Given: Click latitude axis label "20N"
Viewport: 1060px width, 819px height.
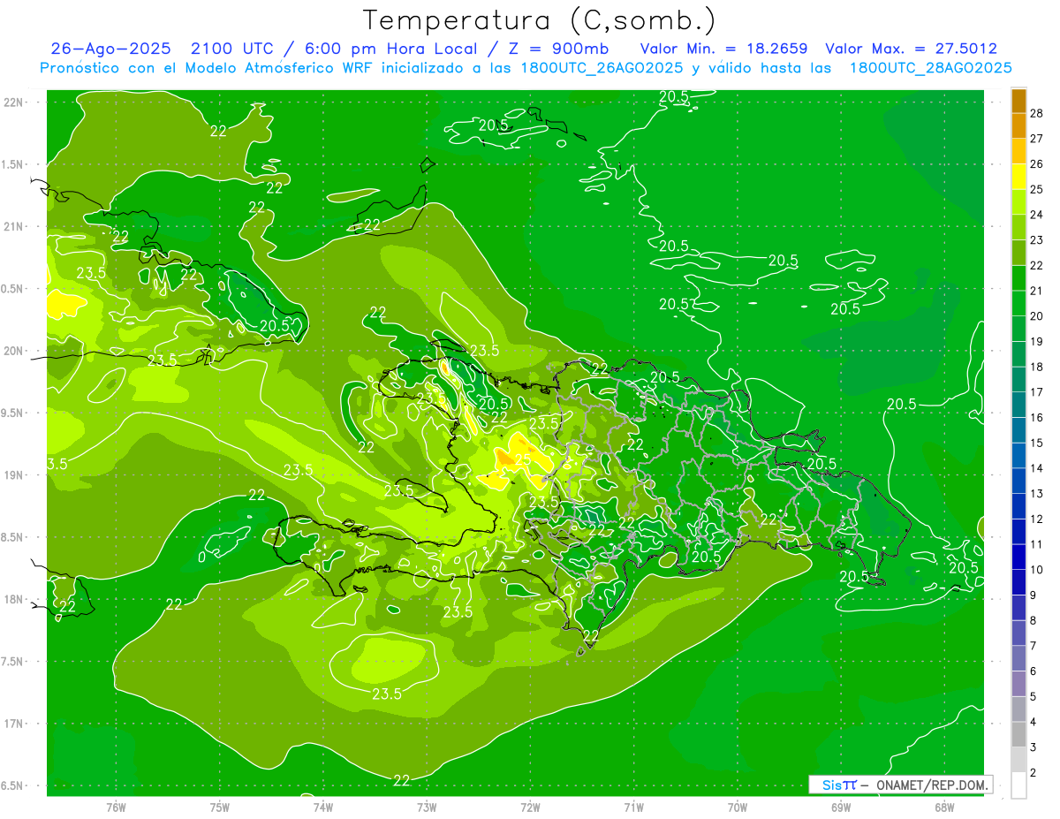Looking at the screenshot, I should 14,351.
